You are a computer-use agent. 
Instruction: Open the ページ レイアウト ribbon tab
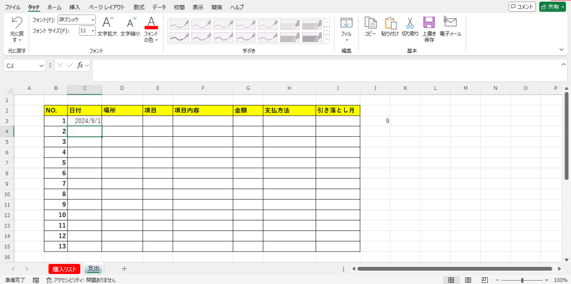107,7
